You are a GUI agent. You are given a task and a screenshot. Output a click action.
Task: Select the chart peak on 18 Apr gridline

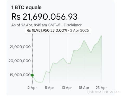(84, 40)
